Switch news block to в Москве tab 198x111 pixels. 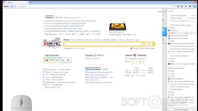click(58, 18)
